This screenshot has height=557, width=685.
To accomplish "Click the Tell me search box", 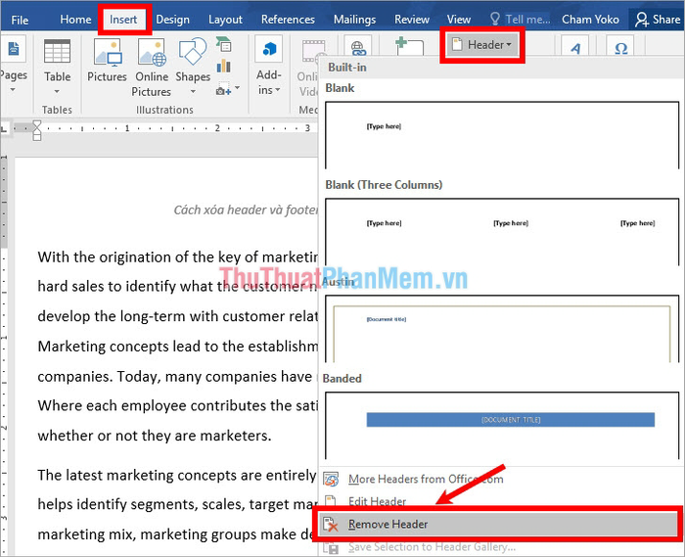I will (520, 20).
